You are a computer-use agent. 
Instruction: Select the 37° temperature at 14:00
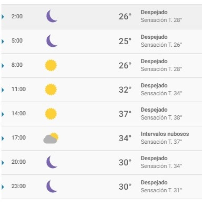tap(125, 114)
